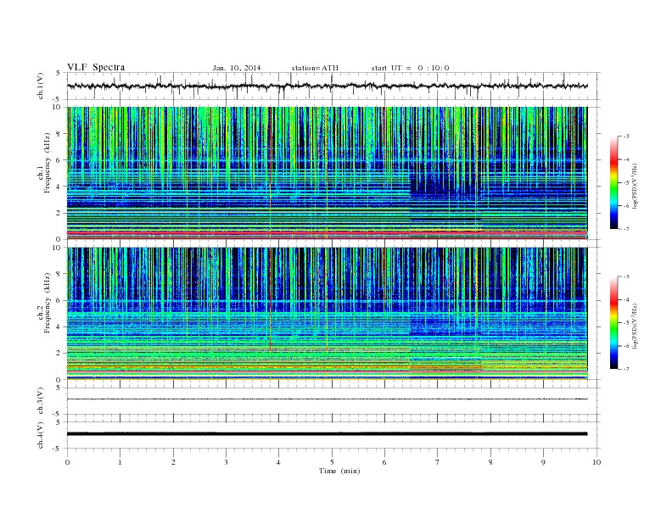The height and width of the screenshot is (519, 672).
Task: Click the '-7' label on lower colorbar
Action: [626, 369]
